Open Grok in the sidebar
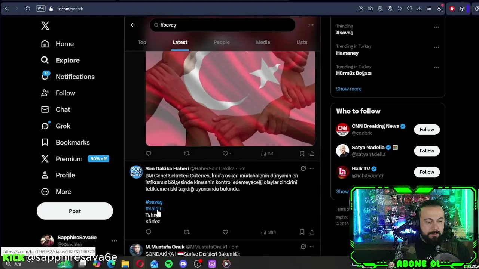 click(55, 126)
